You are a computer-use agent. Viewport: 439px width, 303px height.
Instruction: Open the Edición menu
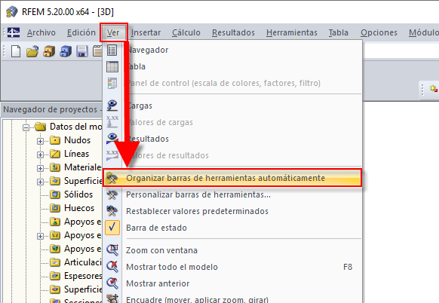point(81,32)
